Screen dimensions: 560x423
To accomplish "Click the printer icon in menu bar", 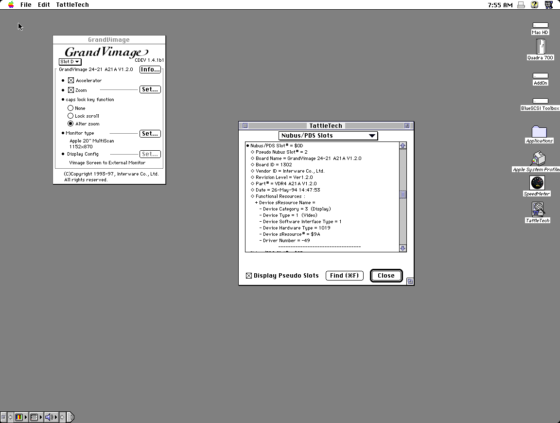I will (x=521, y=5).
